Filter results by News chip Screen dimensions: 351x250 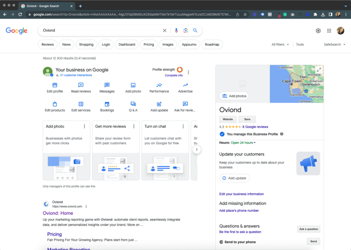pos(66,45)
